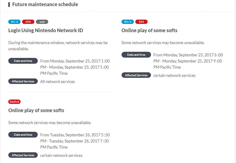
Task: Click Affected Services label in the right-column entry
Action: (136, 75)
